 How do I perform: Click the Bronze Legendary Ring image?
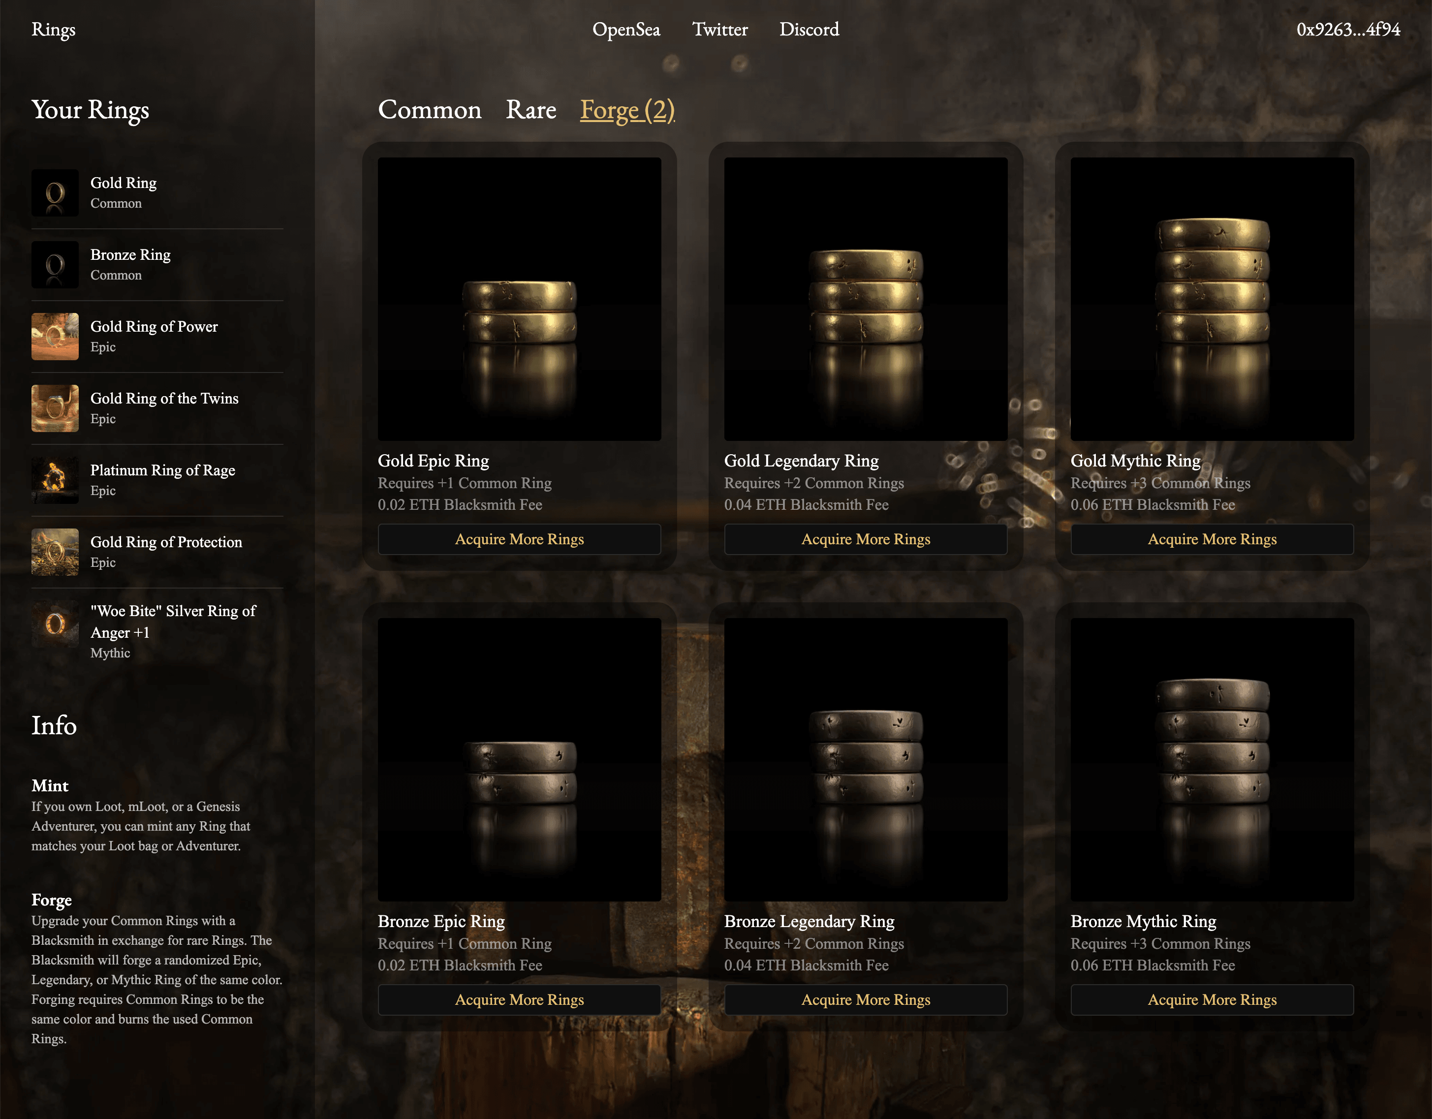[866, 759]
